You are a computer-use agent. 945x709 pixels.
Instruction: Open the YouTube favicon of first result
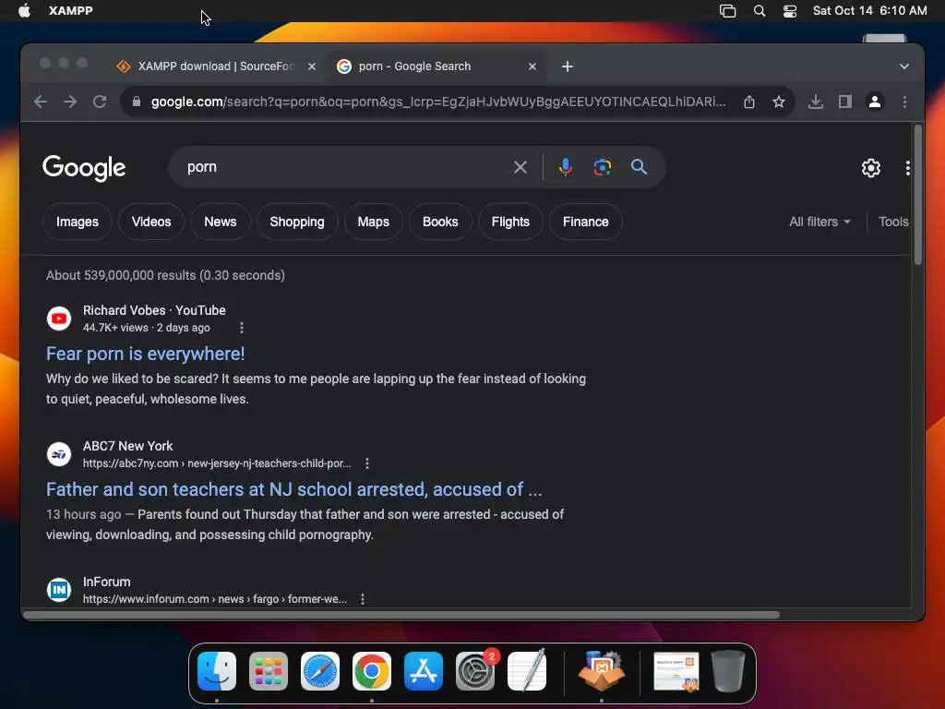(x=59, y=318)
